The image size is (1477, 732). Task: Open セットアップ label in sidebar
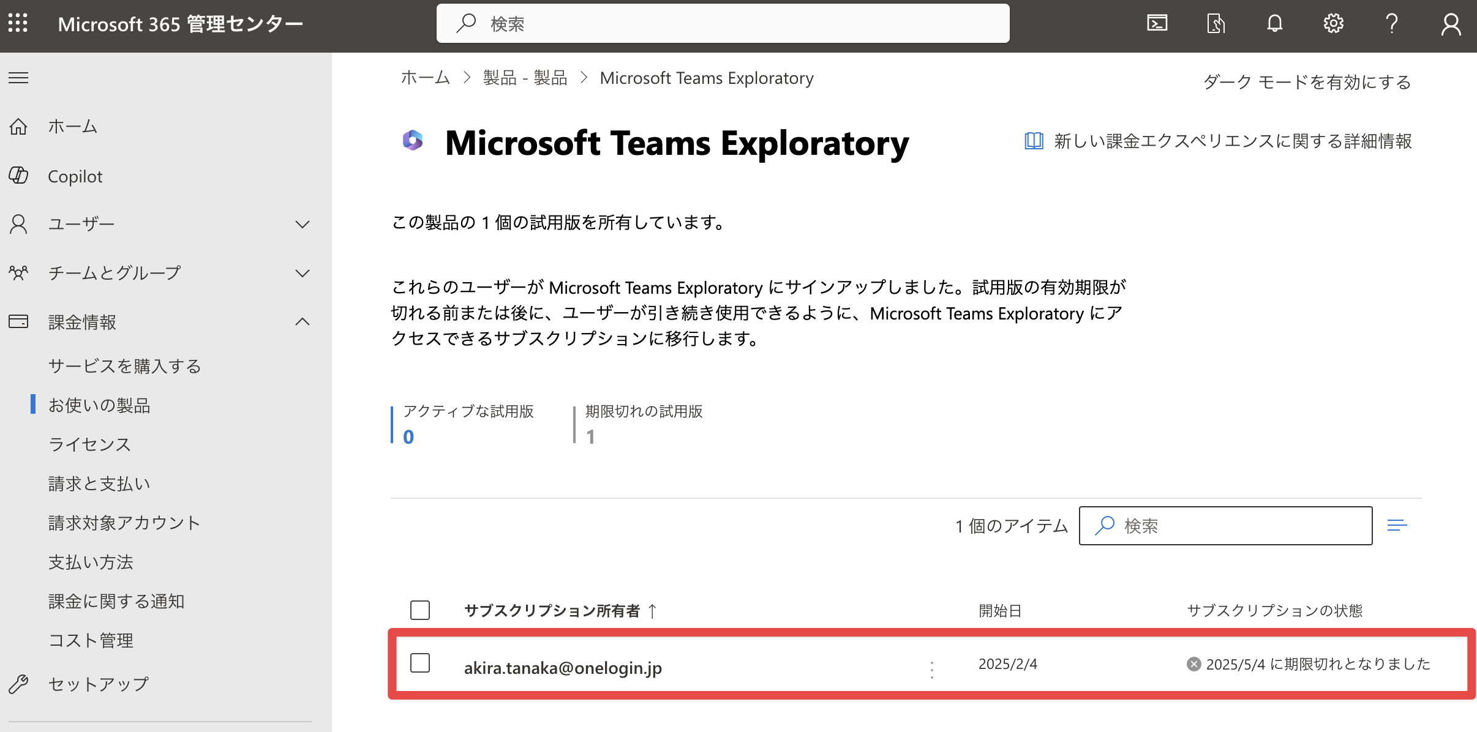99,684
